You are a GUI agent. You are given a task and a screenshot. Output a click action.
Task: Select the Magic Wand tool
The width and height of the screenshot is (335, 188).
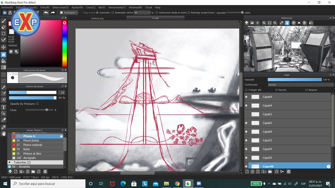(4, 88)
